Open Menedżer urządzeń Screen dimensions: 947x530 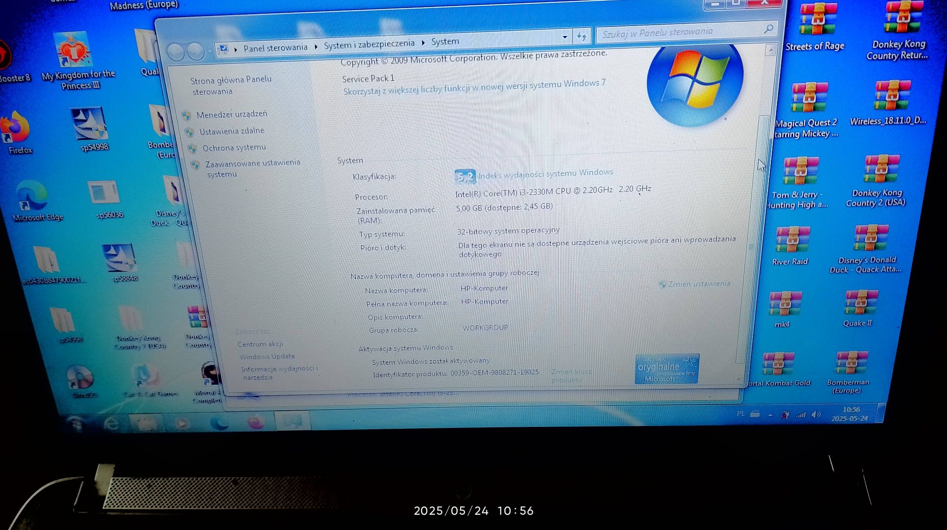click(232, 114)
